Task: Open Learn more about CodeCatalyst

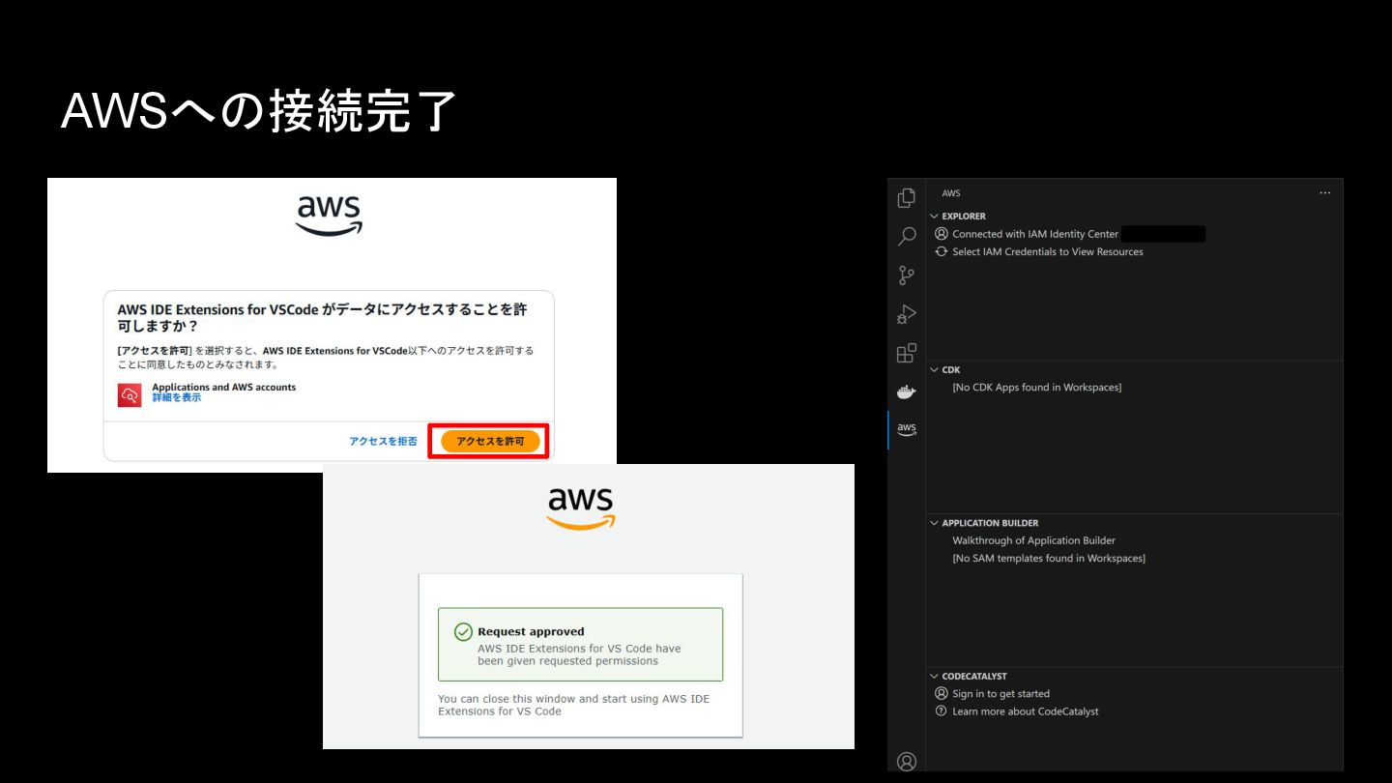Action: [x=1026, y=710]
